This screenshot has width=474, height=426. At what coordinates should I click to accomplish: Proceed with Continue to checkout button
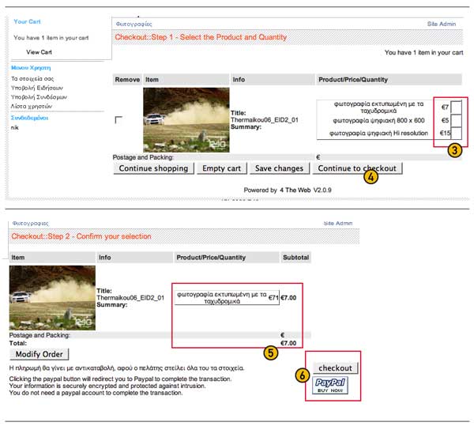click(356, 168)
